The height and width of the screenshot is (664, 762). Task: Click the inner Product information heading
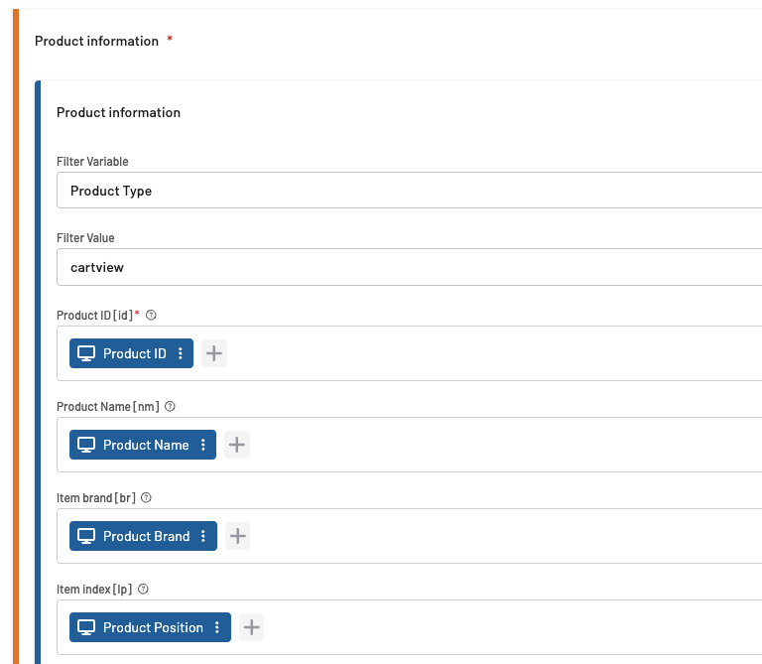(x=119, y=112)
